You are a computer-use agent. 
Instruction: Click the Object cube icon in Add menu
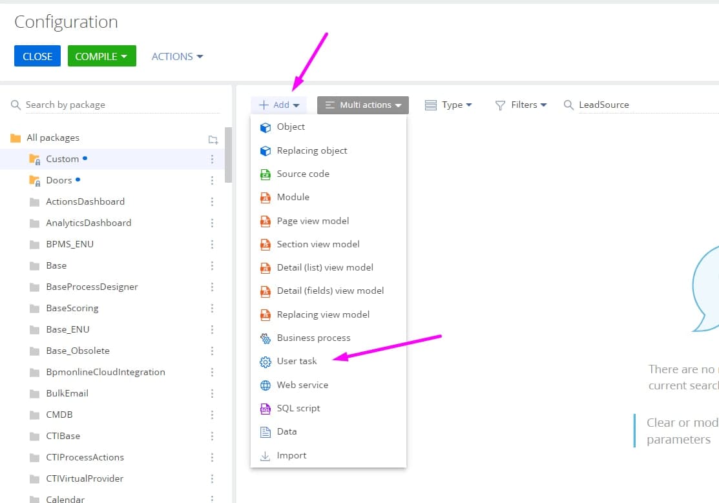point(265,127)
